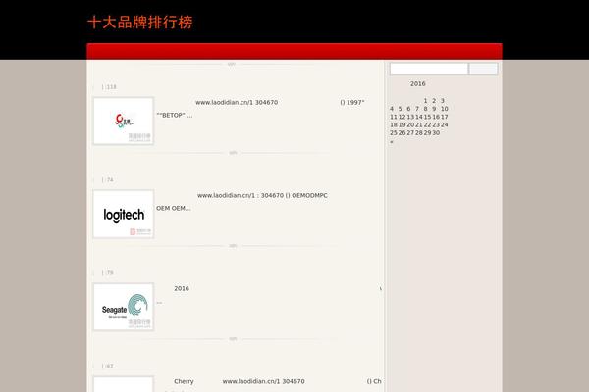Image resolution: width=589 pixels, height=392 pixels.
Task: Click the "() OEMODMPC" excerpt text
Action: click(306, 195)
